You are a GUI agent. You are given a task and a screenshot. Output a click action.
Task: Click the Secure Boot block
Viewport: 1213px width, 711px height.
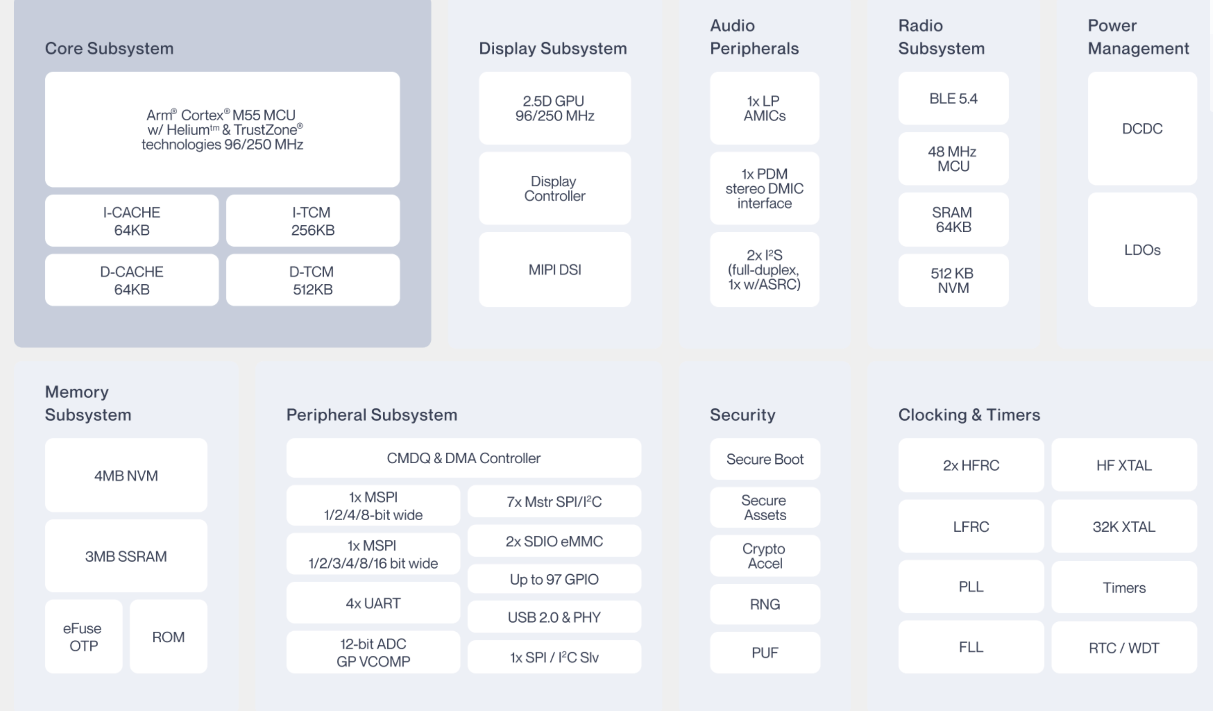coord(764,459)
